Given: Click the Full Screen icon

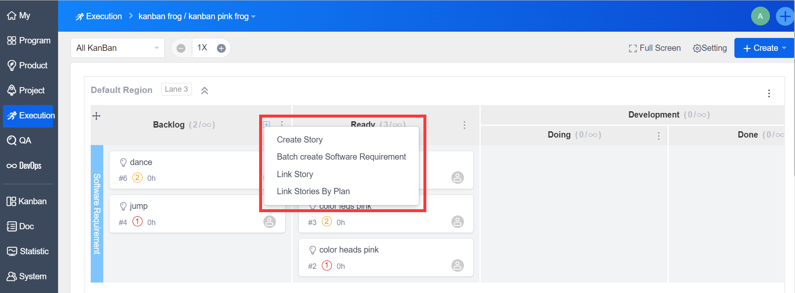Looking at the screenshot, I should pyautogui.click(x=632, y=48).
